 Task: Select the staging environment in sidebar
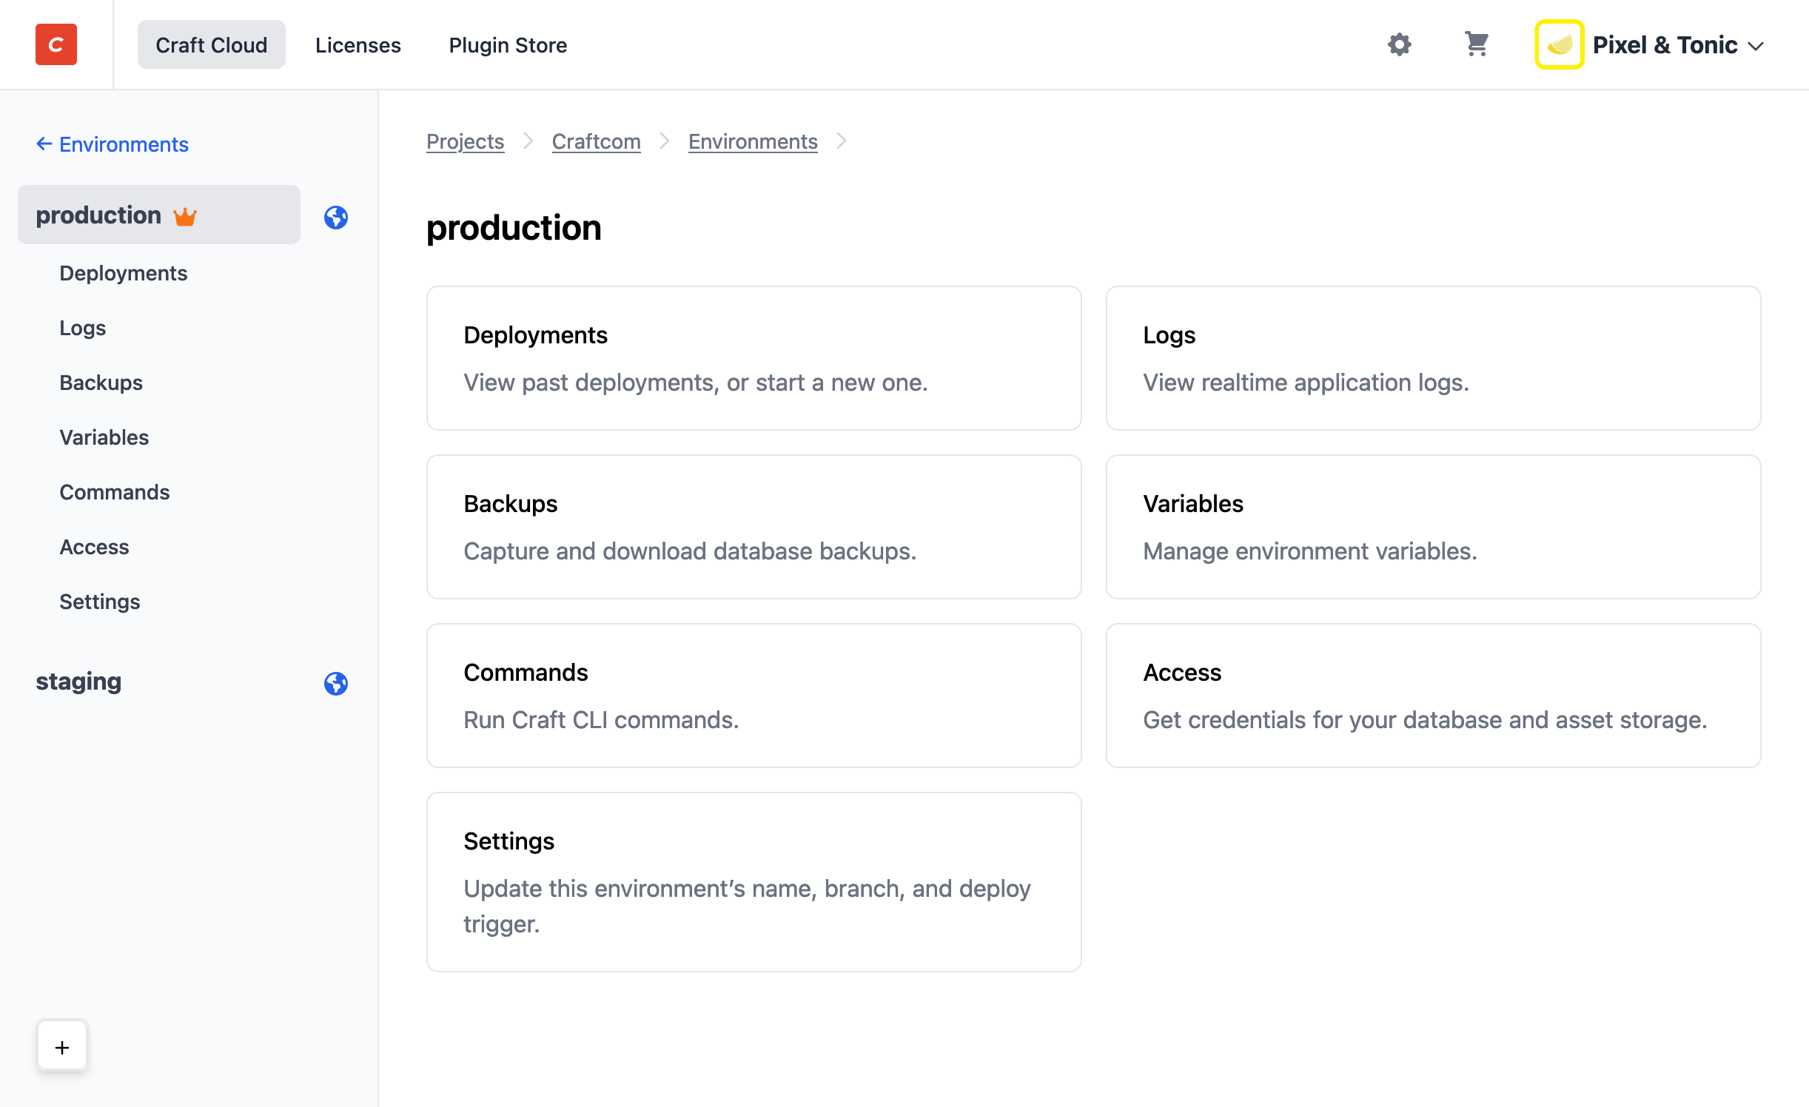[78, 681]
